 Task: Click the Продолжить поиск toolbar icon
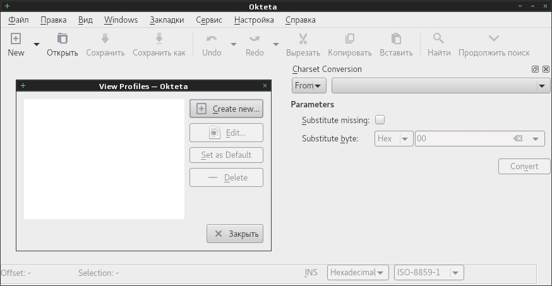pyautogui.click(x=494, y=39)
